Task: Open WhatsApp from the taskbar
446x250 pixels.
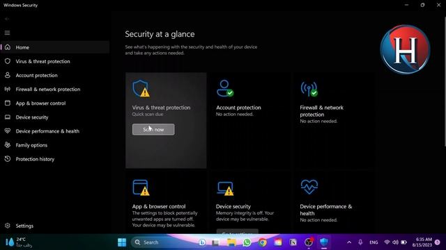Action: tap(247, 242)
